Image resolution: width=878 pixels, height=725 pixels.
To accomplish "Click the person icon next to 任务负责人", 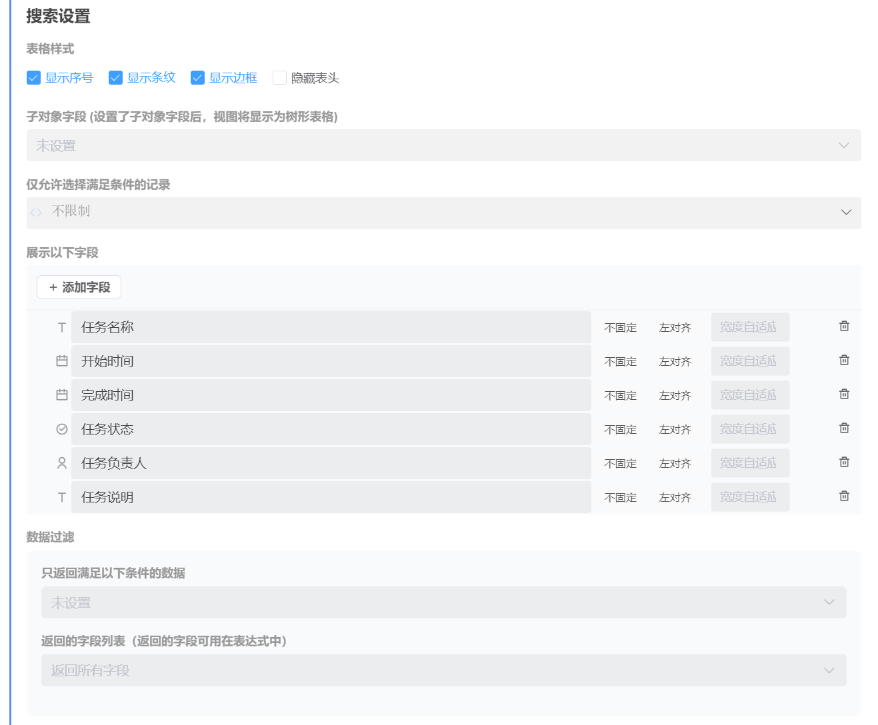I will point(61,462).
